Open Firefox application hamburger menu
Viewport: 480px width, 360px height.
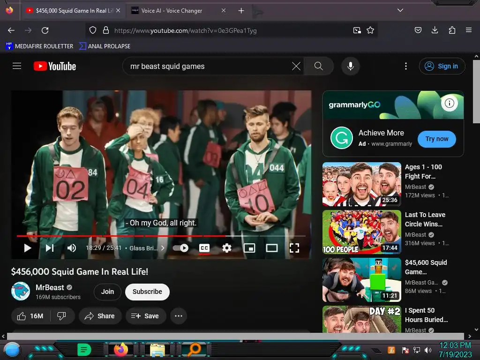[469, 30]
